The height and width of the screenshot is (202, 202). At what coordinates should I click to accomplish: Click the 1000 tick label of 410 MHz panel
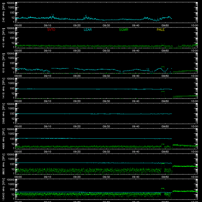tap(11, 33)
